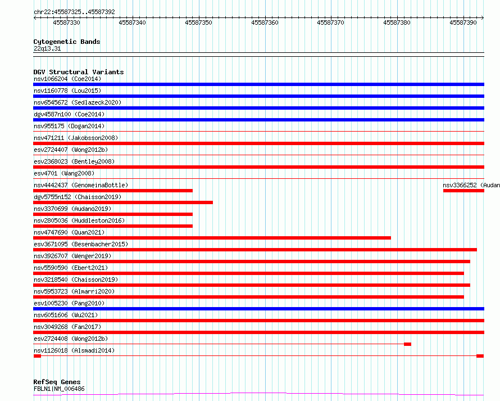Open the nsv6545672 (Sedlazeck2020) variant label

(x=78, y=102)
